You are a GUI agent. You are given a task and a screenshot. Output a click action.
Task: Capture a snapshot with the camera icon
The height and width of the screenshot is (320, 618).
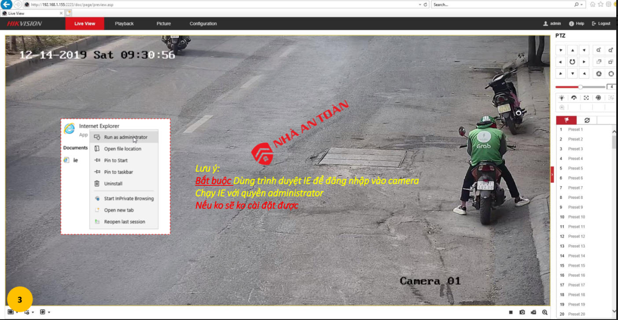(x=522, y=312)
